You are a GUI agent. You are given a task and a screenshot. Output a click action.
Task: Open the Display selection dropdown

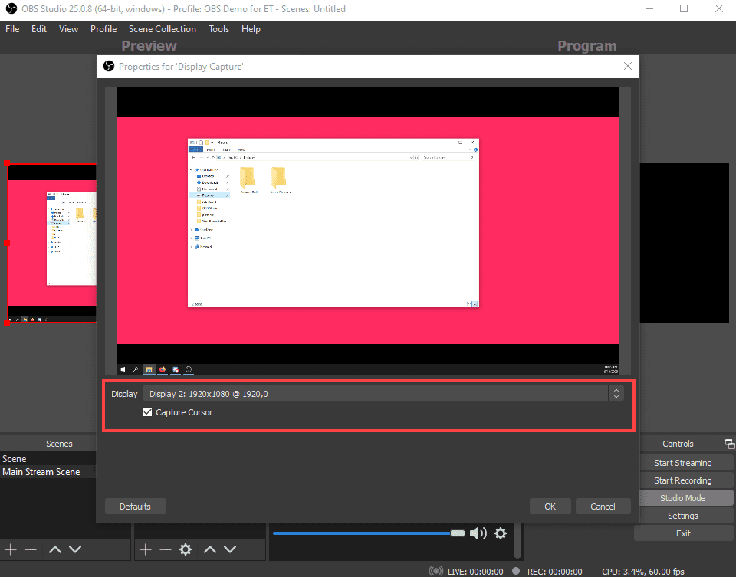coord(377,393)
